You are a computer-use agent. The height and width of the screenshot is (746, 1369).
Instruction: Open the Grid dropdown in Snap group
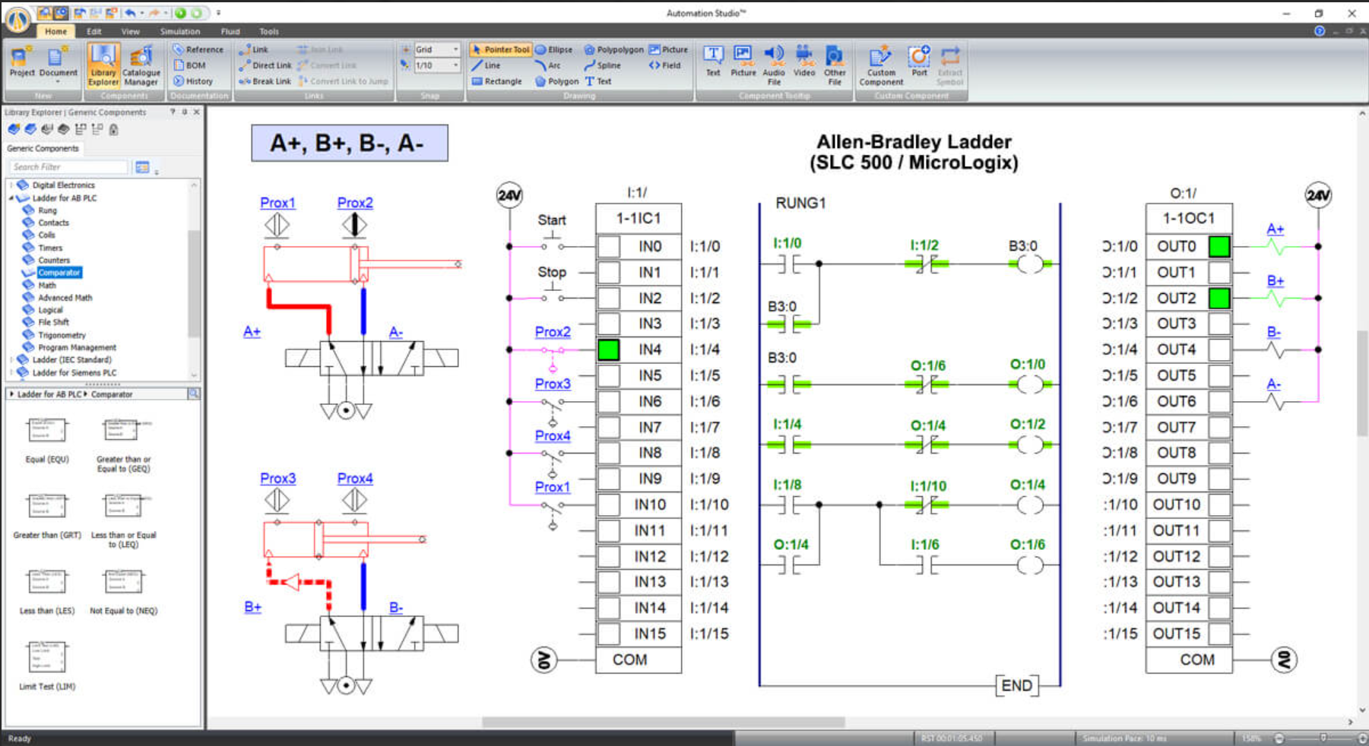coord(455,49)
